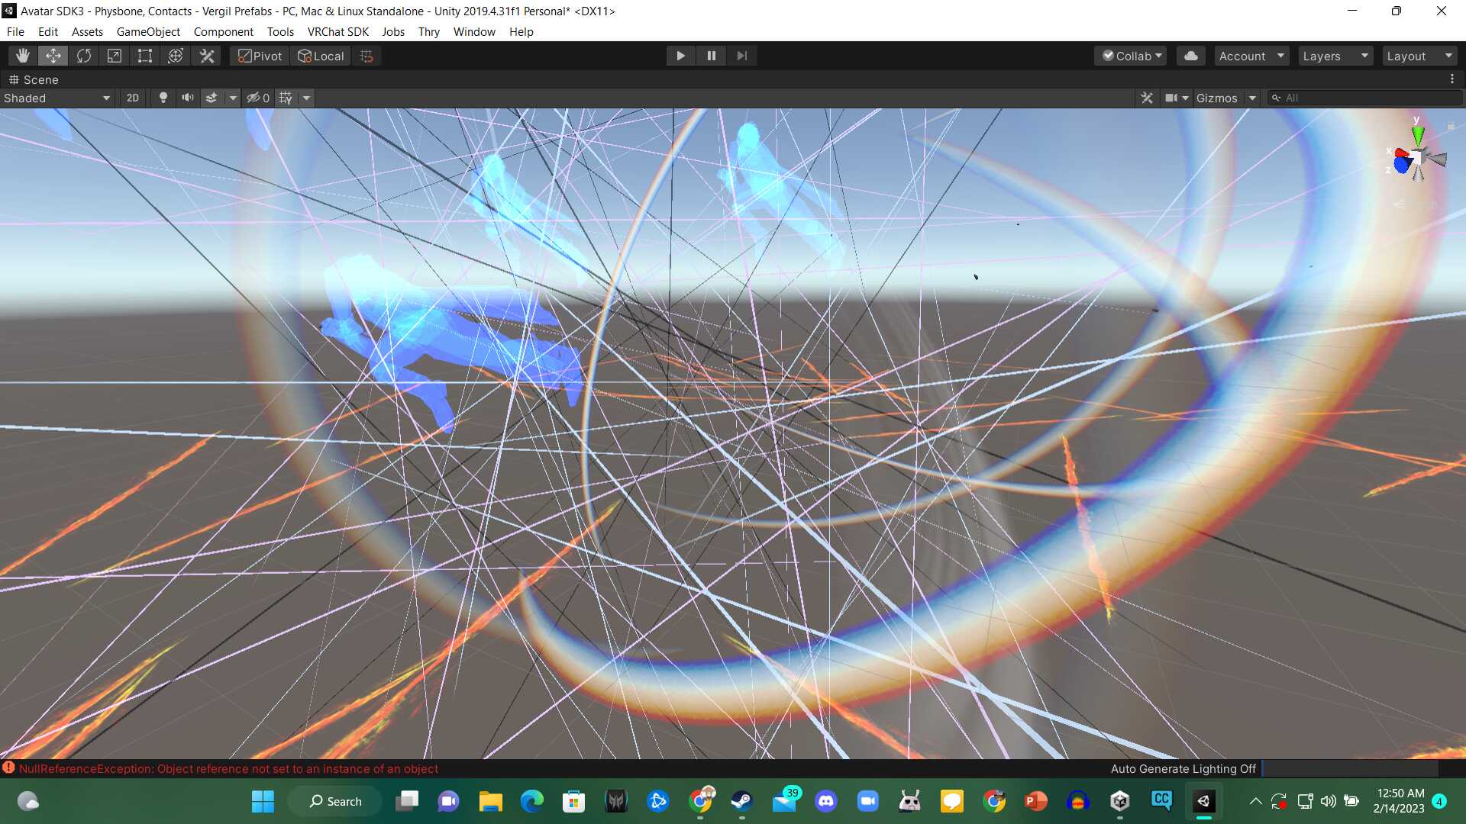Click the Pause button
The height and width of the screenshot is (824, 1466).
(x=711, y=56)
